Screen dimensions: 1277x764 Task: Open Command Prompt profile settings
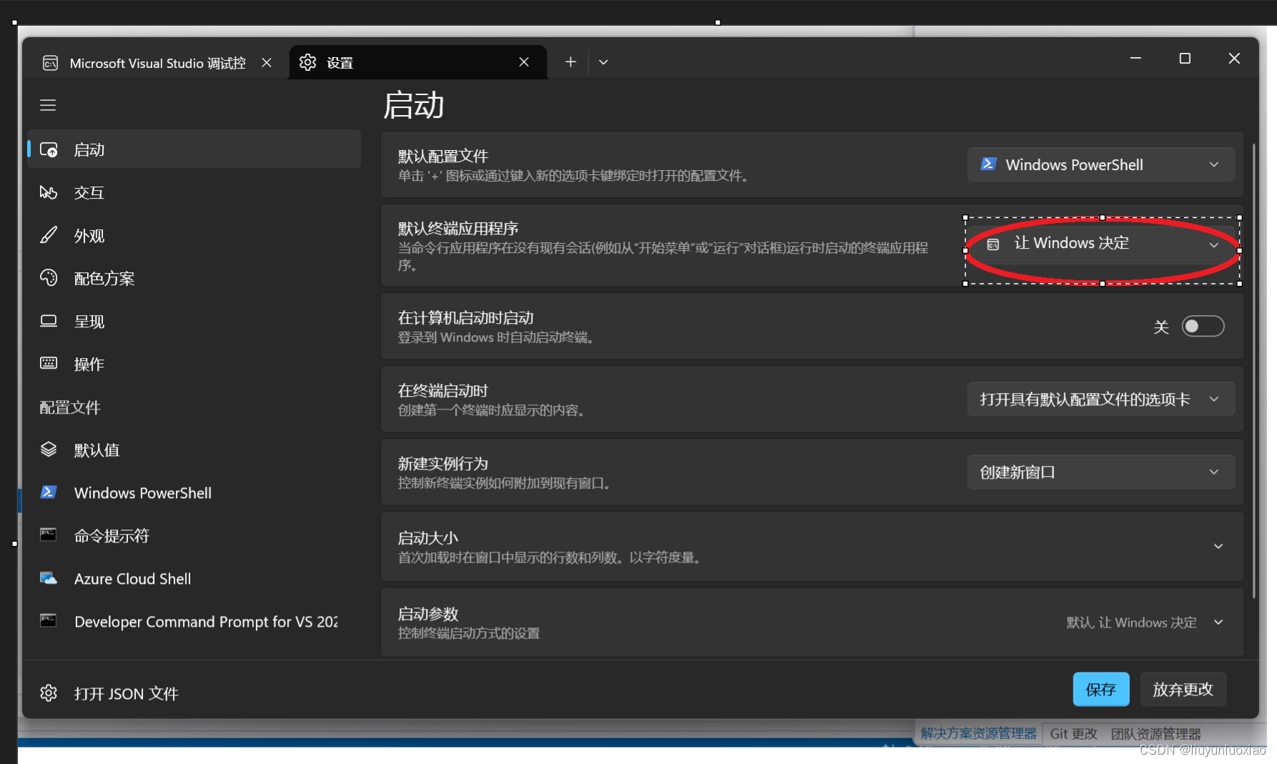coord(194,535)
